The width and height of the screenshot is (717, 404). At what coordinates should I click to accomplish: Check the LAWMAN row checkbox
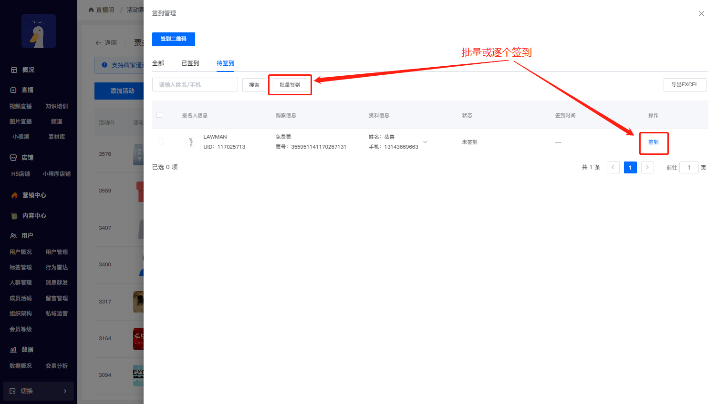click(161, 141)
